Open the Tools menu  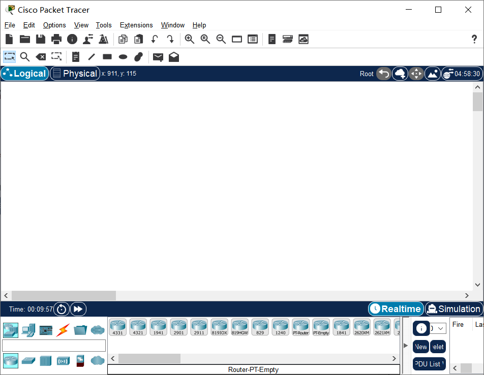coord(103,25)
